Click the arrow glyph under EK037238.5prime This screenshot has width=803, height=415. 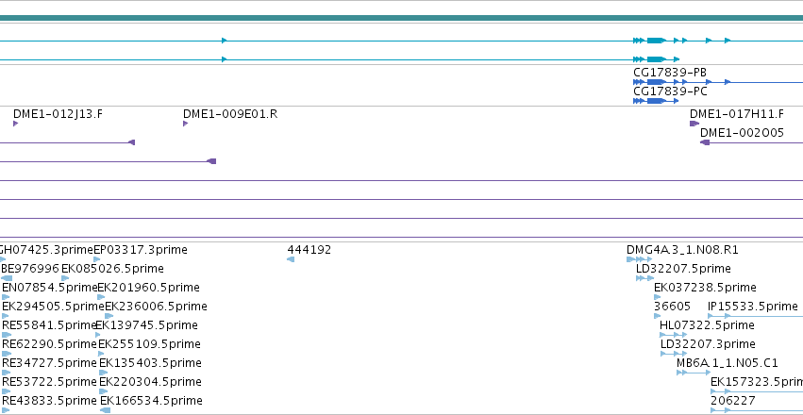coord(657,297)
